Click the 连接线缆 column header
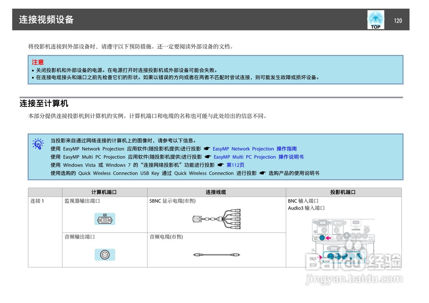The height and width of the screenshot is (303, 429). tap(216, 192)
